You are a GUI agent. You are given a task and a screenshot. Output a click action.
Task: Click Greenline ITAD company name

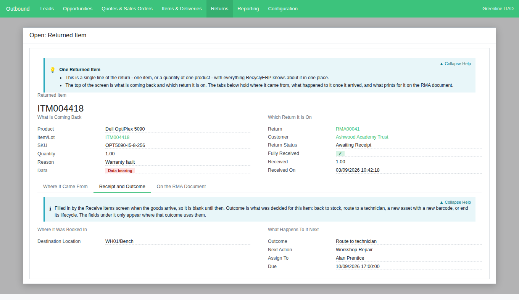coord(498,9)
